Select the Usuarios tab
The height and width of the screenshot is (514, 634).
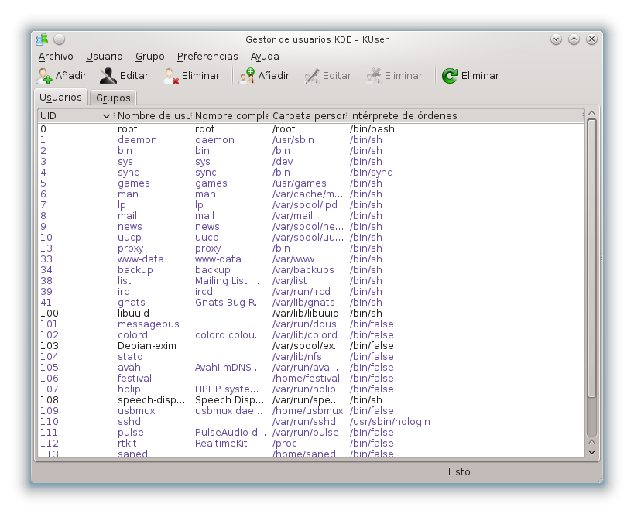[60, 98]
